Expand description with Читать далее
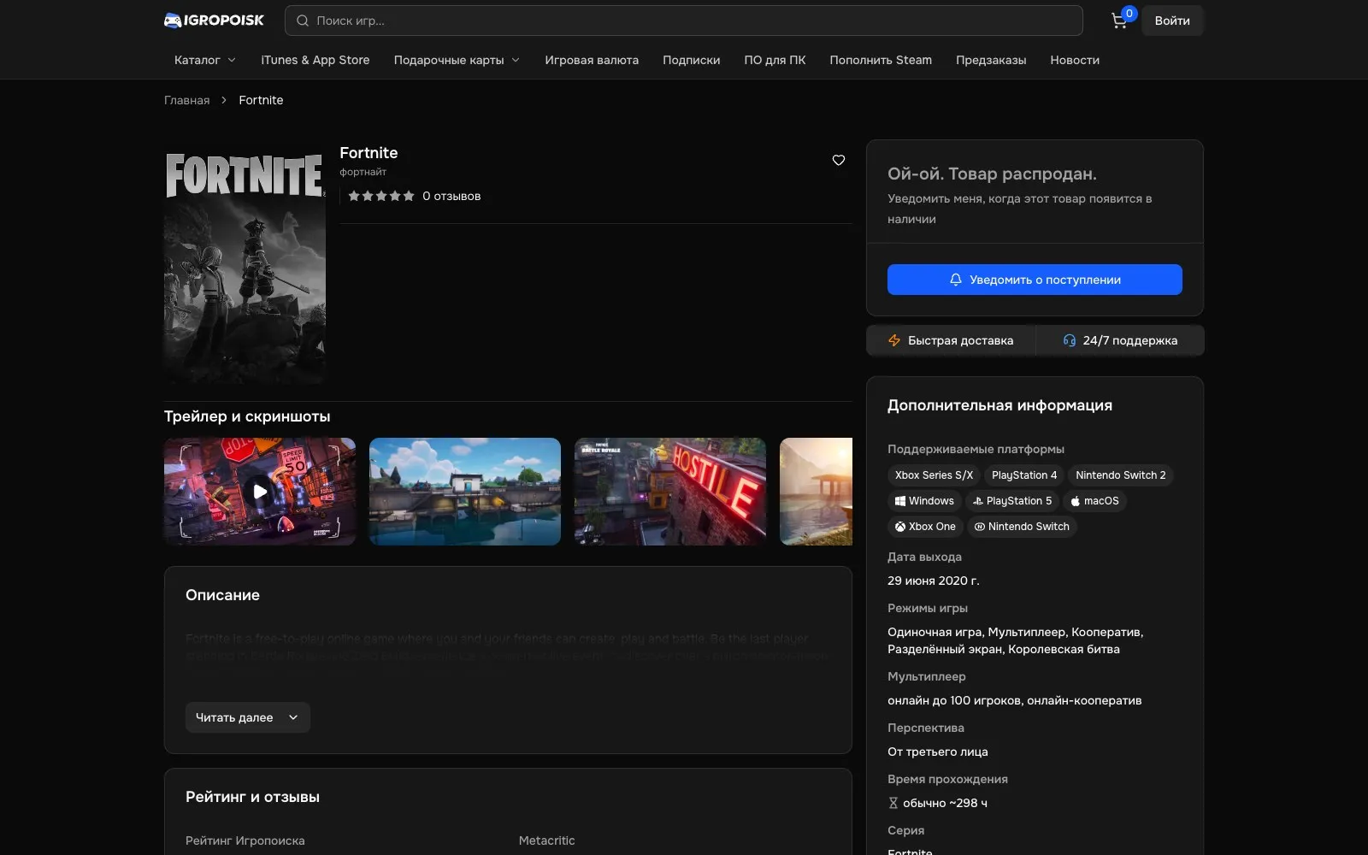 click(248, 717)
